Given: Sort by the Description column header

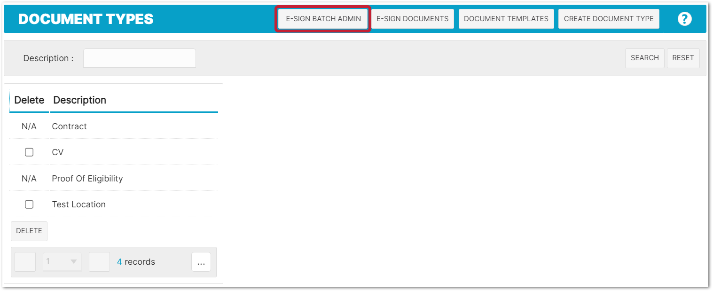Looking at the screenshot, I should coord(80,100).
